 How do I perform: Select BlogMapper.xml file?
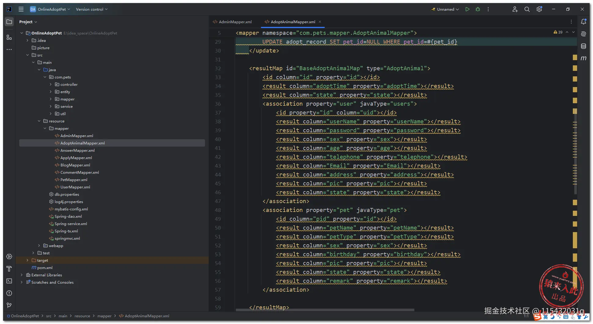click(75, 165)
